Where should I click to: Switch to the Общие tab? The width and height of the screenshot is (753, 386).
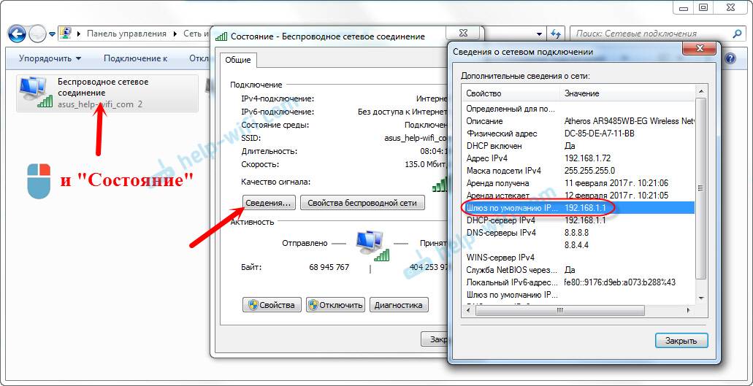pos(237,60)
